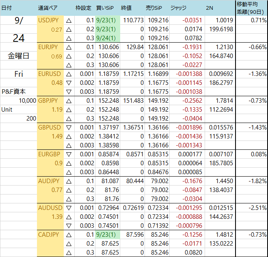Viewport: 268px width, 257px height.
Task: Click the up triangle in GBPJPY 0.1 row
Action: click(x=69, y=101)
